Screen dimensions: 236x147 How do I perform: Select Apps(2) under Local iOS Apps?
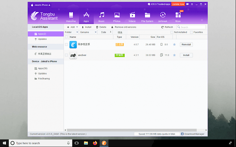click(x=46, y=34)
